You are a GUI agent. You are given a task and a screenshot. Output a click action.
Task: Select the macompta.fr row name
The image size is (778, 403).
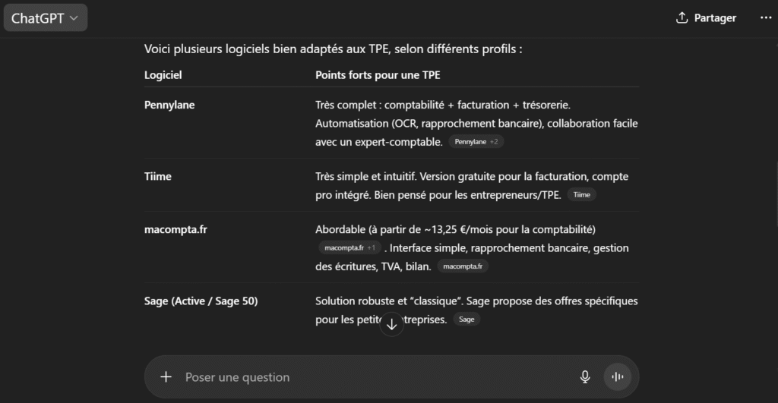(176, 230)
